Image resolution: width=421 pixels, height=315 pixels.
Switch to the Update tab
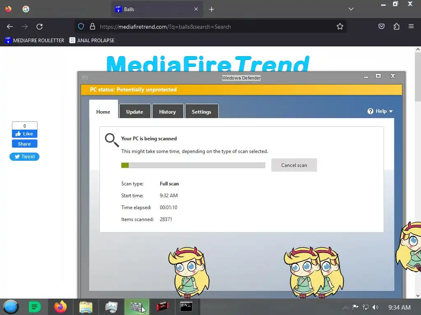pos(135,112)
